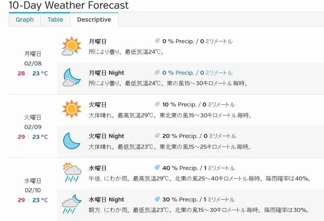The height and width of the screenshot is (221, 324).
Task: Click the Monday Night moon with cloud icon
Action: pos(71,77)
